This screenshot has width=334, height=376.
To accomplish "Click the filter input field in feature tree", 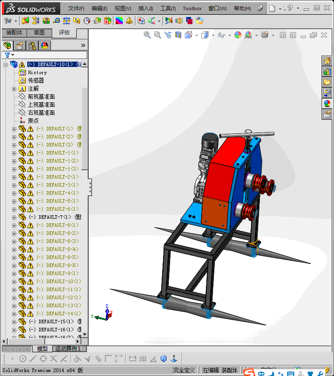I will [44, 55].
